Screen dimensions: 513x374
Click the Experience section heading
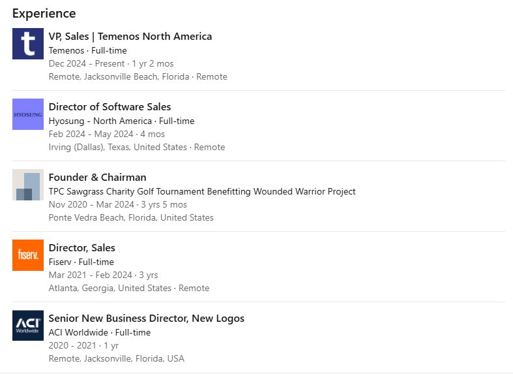(44, 13)
